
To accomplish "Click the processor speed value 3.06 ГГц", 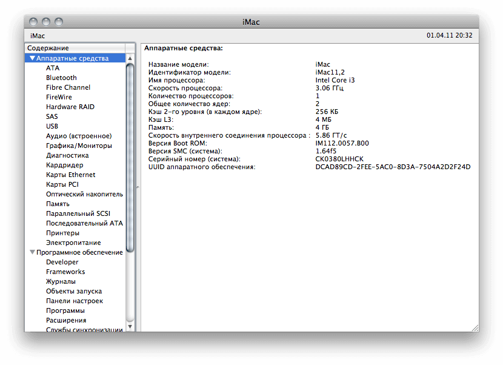I will tap(330, 88).
